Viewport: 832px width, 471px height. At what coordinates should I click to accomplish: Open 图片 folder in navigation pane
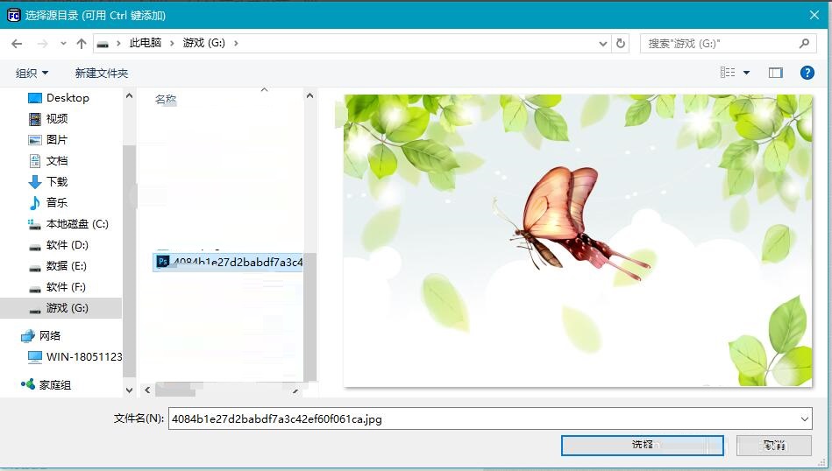[57, 140]
